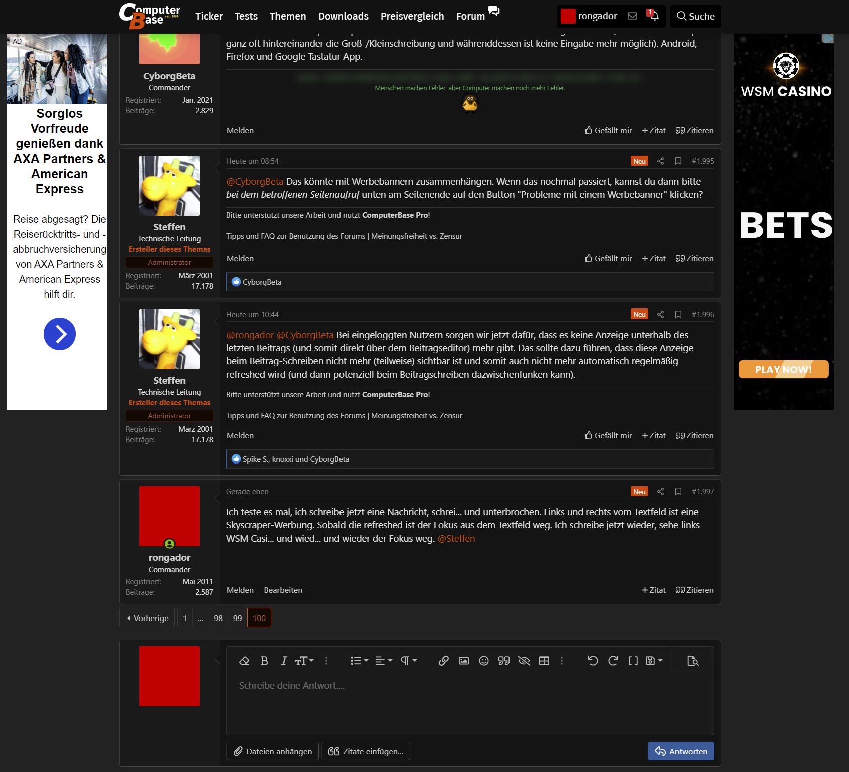This screenshot has height=772, width=849.
Task: Click PLAY NOW in the WSM Casino ad
Action: [783, 369]
